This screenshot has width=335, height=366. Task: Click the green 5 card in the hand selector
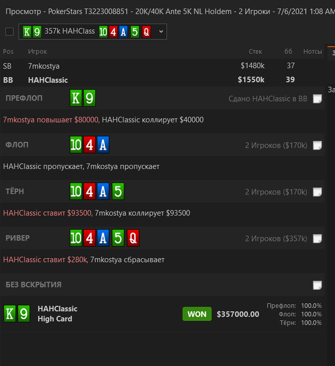(x=135, y=31)
